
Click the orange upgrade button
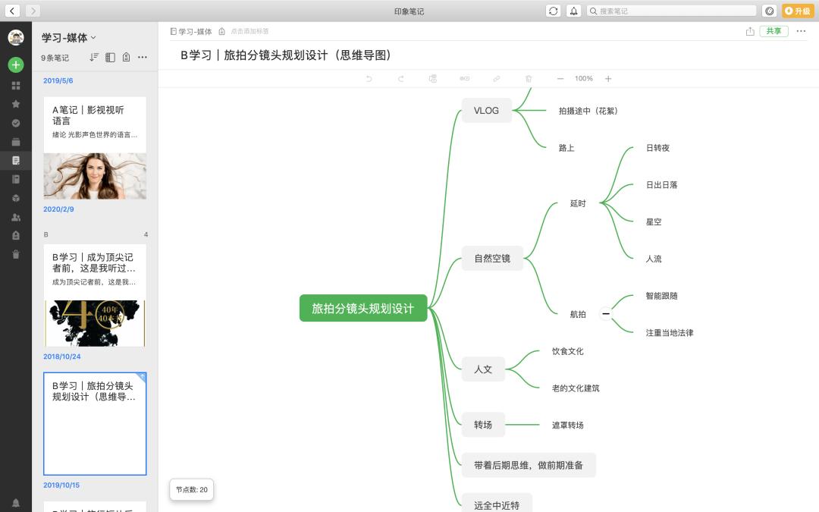pos(797,11)
